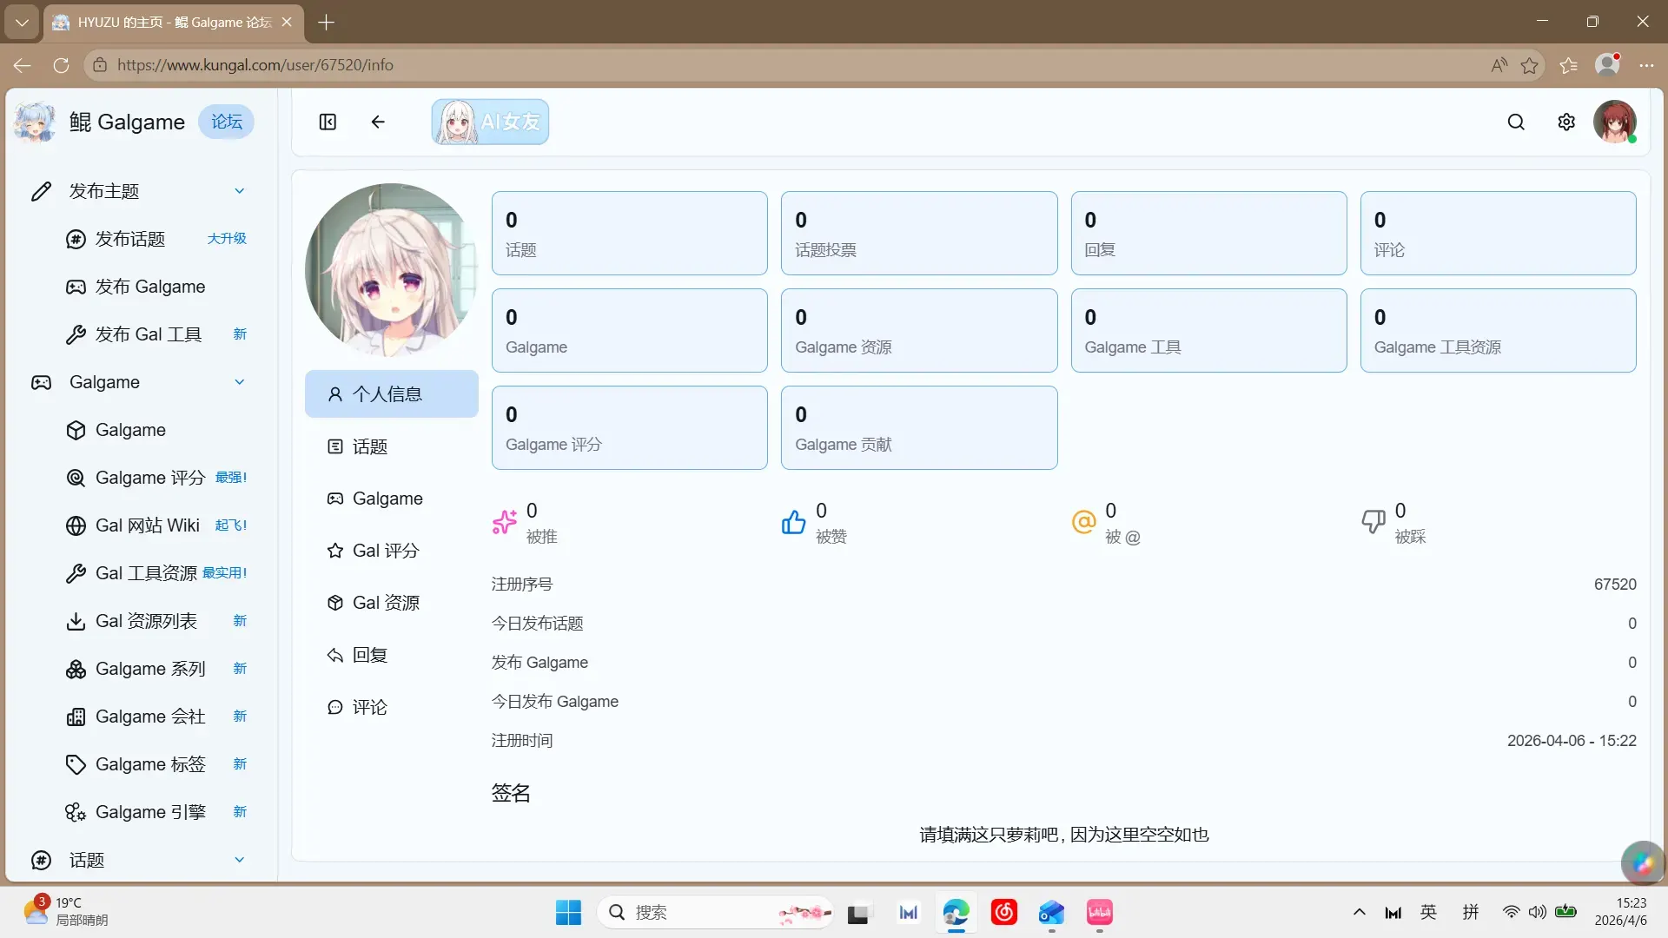Switch to the 话题 profile tab

point(392,446)
